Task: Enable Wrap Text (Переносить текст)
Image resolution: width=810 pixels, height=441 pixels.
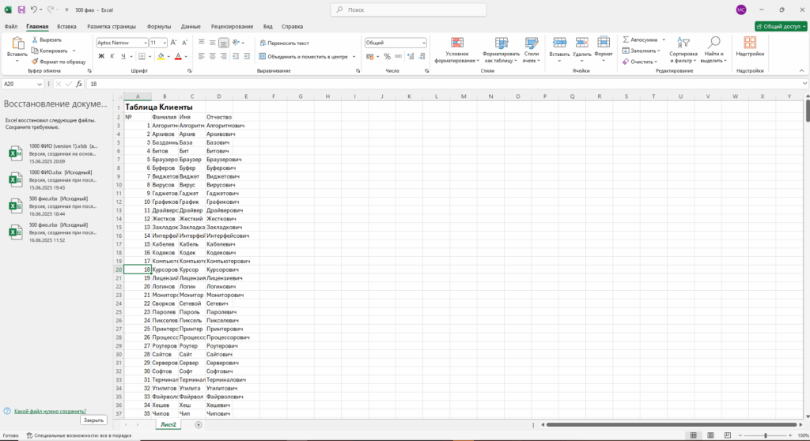Action: (x=284, y=43)
